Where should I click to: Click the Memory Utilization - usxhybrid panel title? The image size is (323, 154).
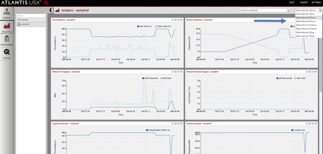click(199, 20)
